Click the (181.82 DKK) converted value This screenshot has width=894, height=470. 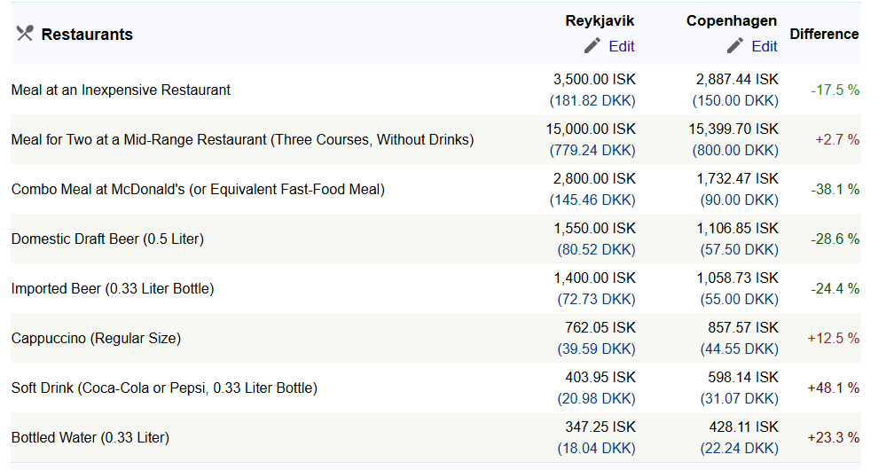point(592,101)
